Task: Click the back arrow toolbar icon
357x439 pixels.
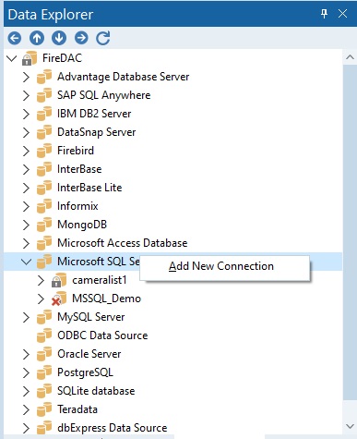Action: [15, 38]
